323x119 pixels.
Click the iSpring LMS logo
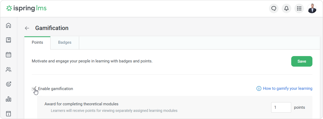pyautogui.click(x=26, y=8)
